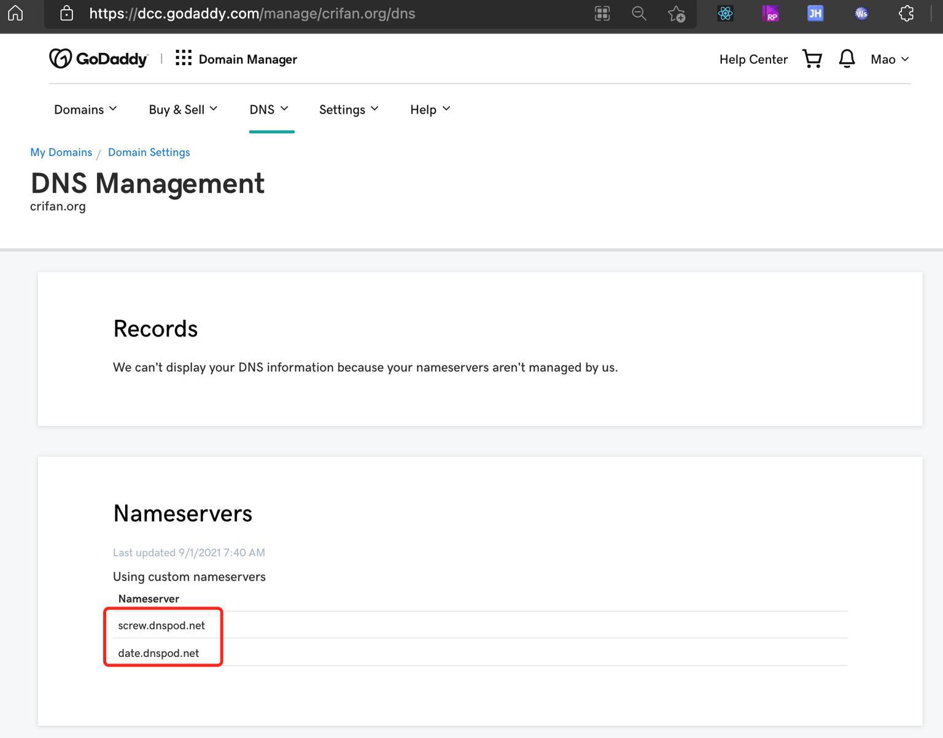Open the apps grid icon in the address bar
Viewport: 943px width, 738px height.
(602, 14)
